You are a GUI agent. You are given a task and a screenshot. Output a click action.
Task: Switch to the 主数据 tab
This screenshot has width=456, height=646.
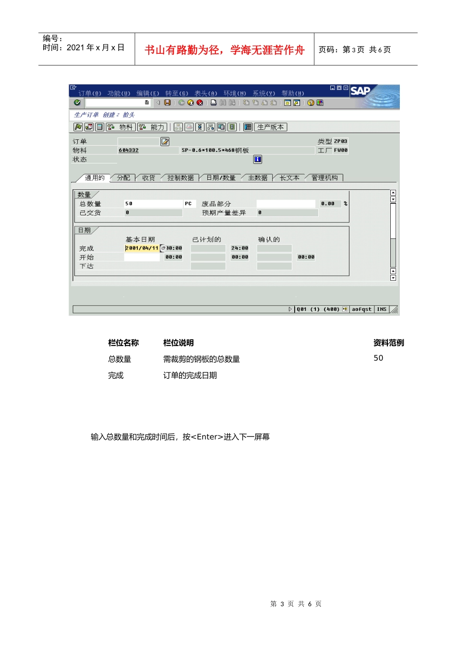[x=258, y=178]
